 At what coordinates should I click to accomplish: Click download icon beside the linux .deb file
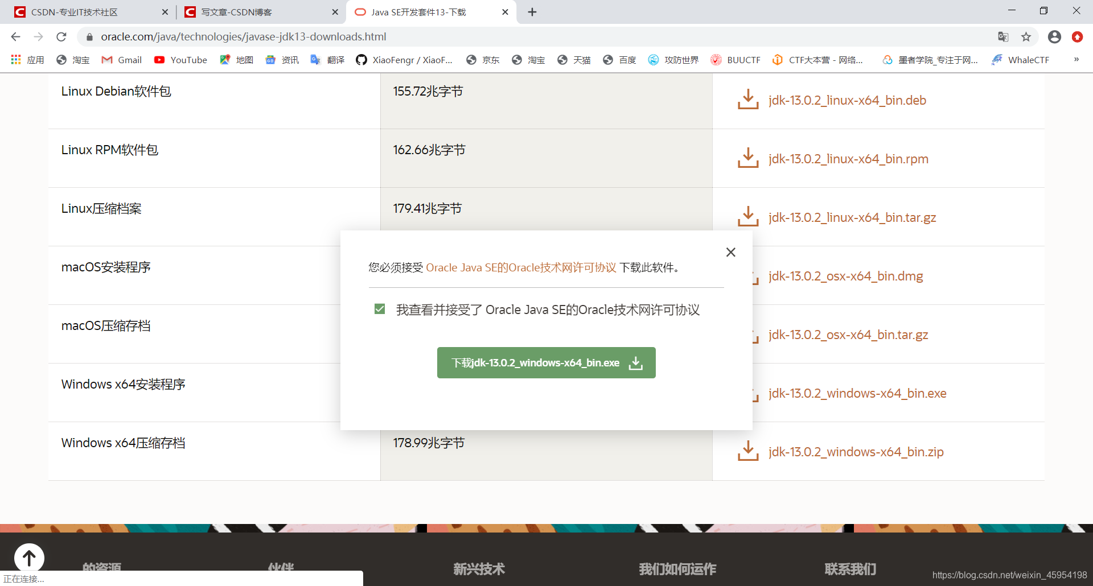[x=748, y=99]
